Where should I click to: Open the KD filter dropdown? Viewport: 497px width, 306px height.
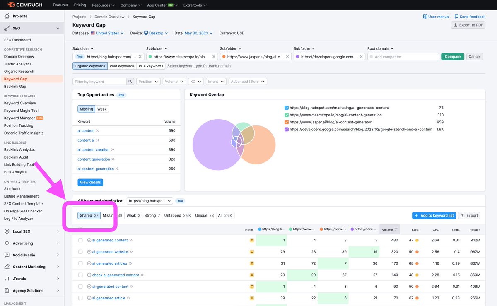tap(195, 82)
